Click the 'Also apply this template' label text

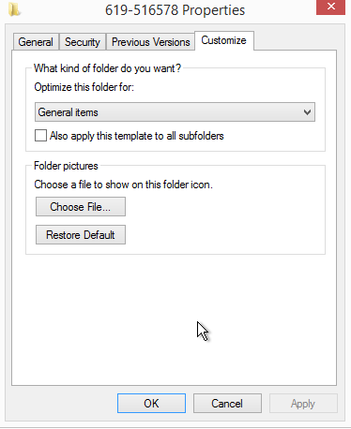[137, 136]
